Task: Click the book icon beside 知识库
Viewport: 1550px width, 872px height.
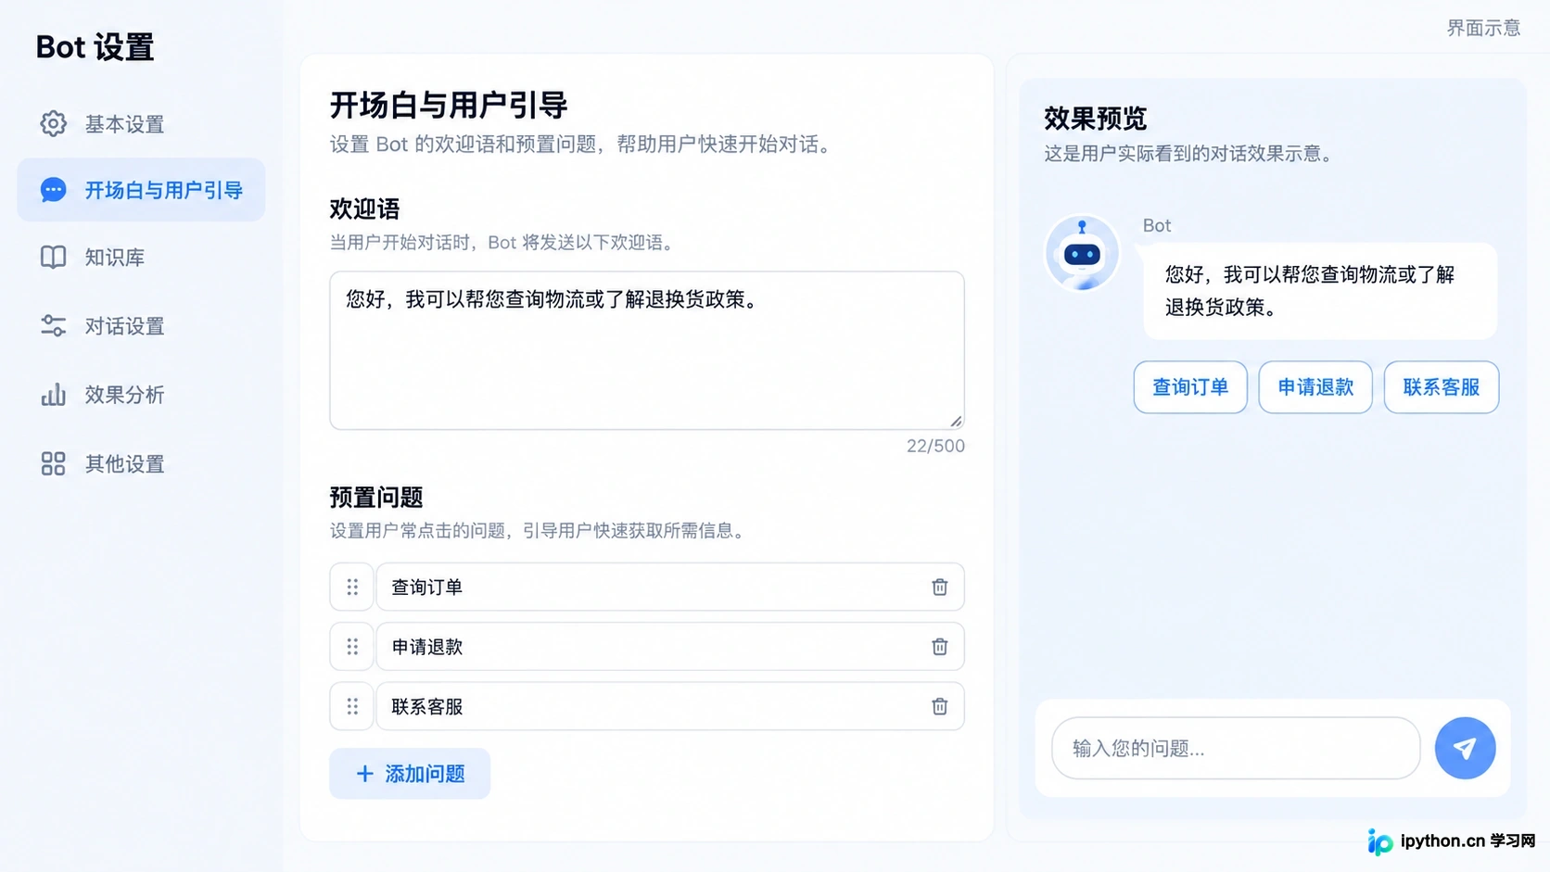Action: tap(53, 257)
